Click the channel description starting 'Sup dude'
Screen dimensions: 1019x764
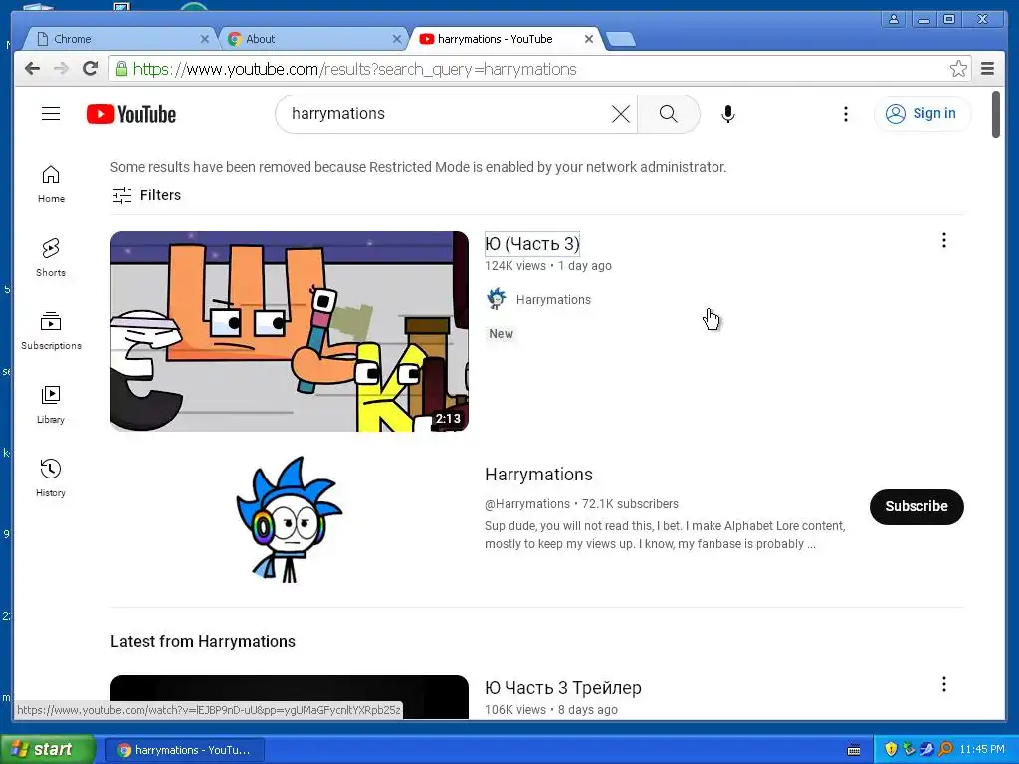pos(665,534)
